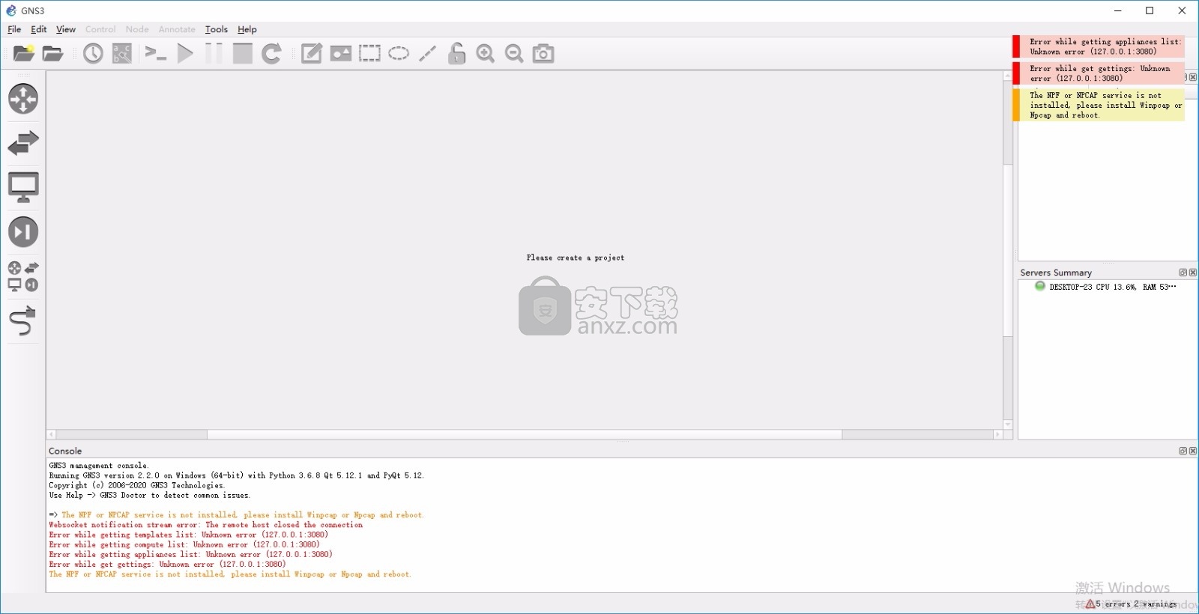Open the View menu
This screenshot has width=1199, height=614.
(x=66, y=29)
